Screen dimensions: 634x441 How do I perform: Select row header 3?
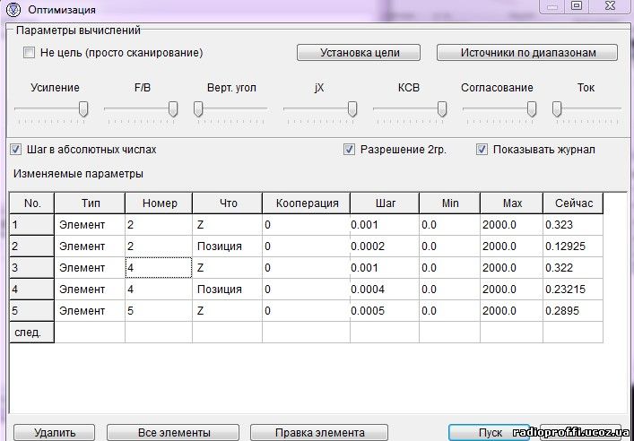(32, 268)
